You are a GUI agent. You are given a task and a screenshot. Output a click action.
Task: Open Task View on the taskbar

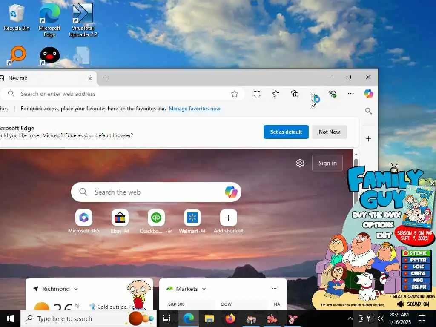click(167, 318)
